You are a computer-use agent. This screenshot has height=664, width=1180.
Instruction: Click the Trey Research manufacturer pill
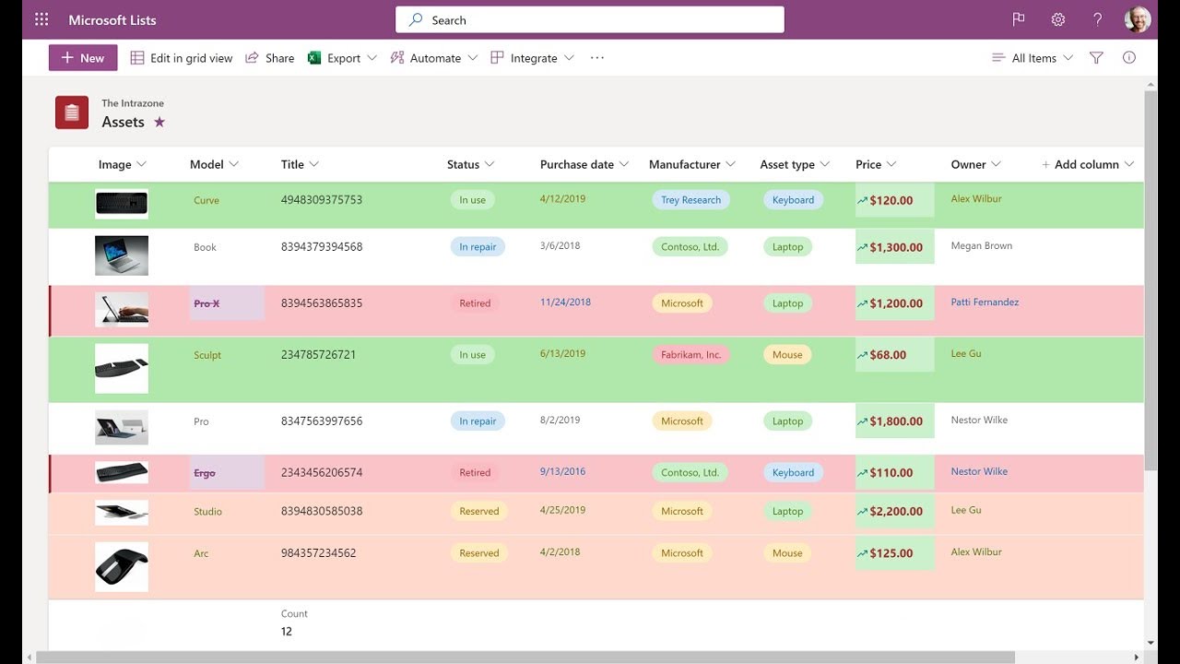(690, 200)
